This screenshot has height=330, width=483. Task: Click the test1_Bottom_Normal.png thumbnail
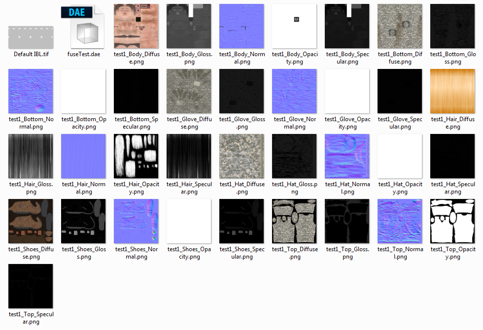pos(31,91)
